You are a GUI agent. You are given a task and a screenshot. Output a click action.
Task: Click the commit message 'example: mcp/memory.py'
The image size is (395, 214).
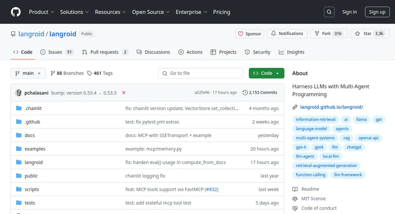[154, 149]
